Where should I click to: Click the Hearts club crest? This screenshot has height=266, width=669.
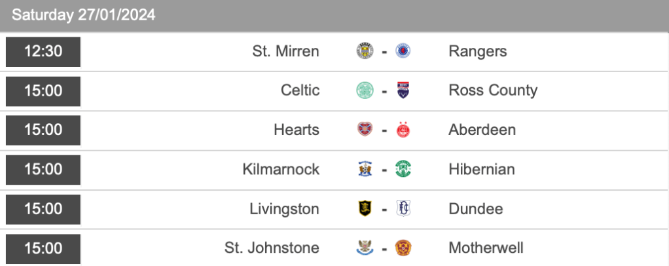[x=365, y=130]
